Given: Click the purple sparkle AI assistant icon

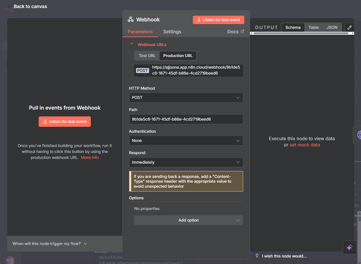Looking at the screenshot, I should point(349,247).
